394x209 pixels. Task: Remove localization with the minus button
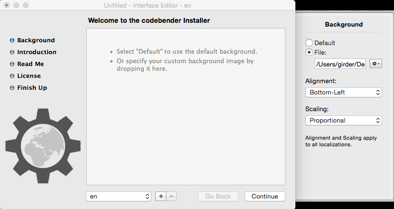(x=172, y=196)
